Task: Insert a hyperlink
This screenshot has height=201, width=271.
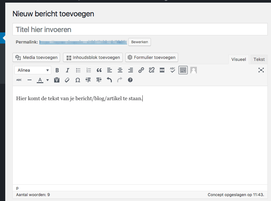Action: click(x=141, y=70)
